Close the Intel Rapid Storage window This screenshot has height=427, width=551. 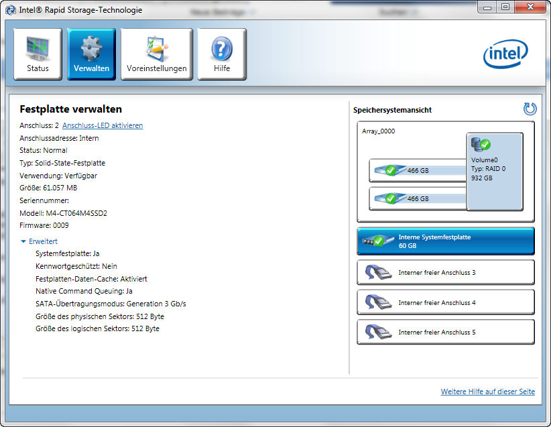pos(530,7)
